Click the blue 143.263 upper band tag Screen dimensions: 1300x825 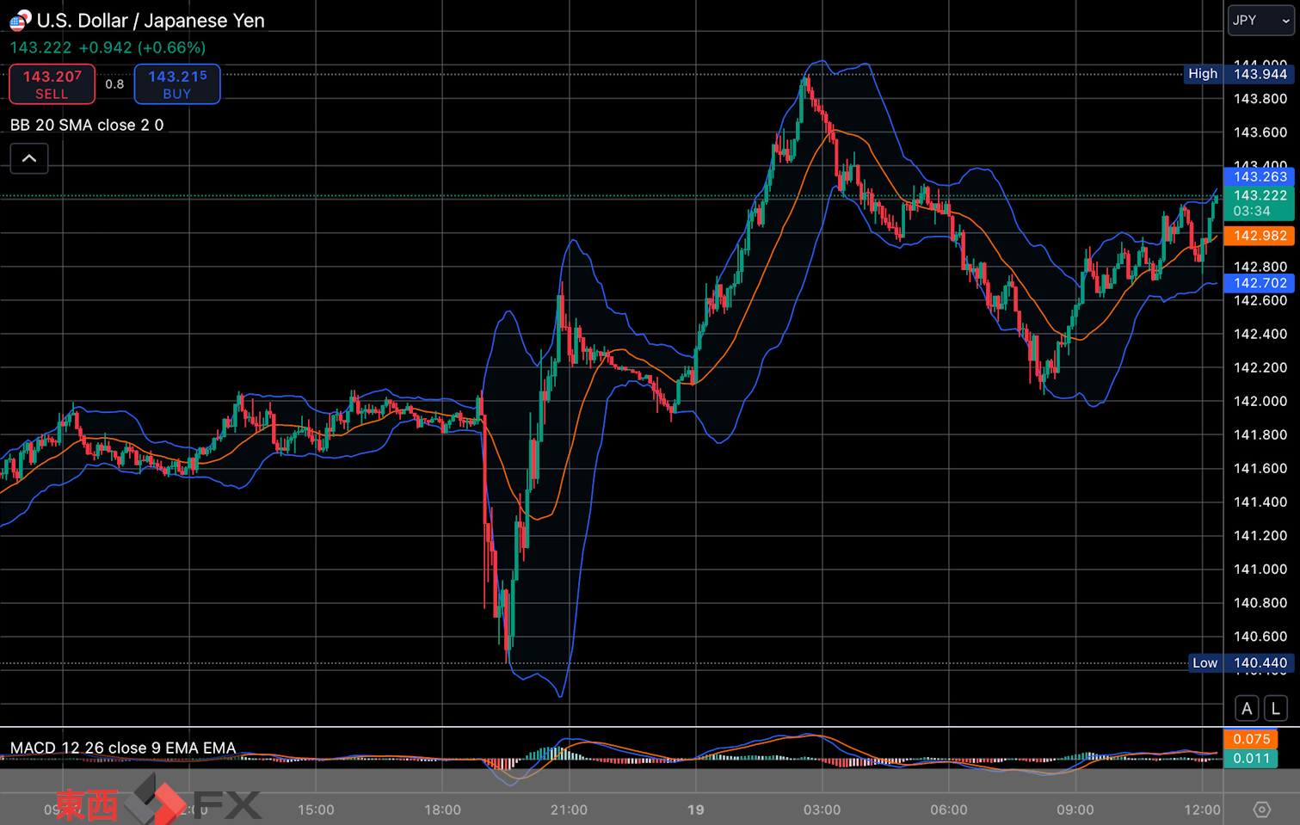tap(1259, 176)
